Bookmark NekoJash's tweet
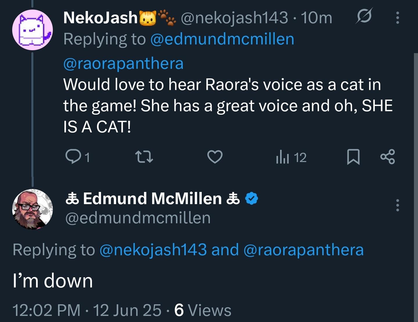 353,157
